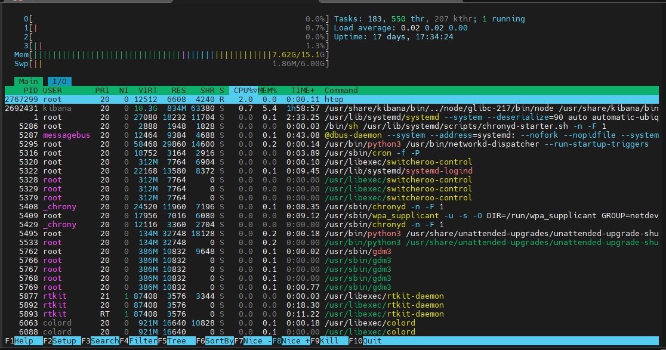Image resolution: width=666 pixels, height=350 pixels.
Task: Click the F9 Kill button
Action: point(329,340)
